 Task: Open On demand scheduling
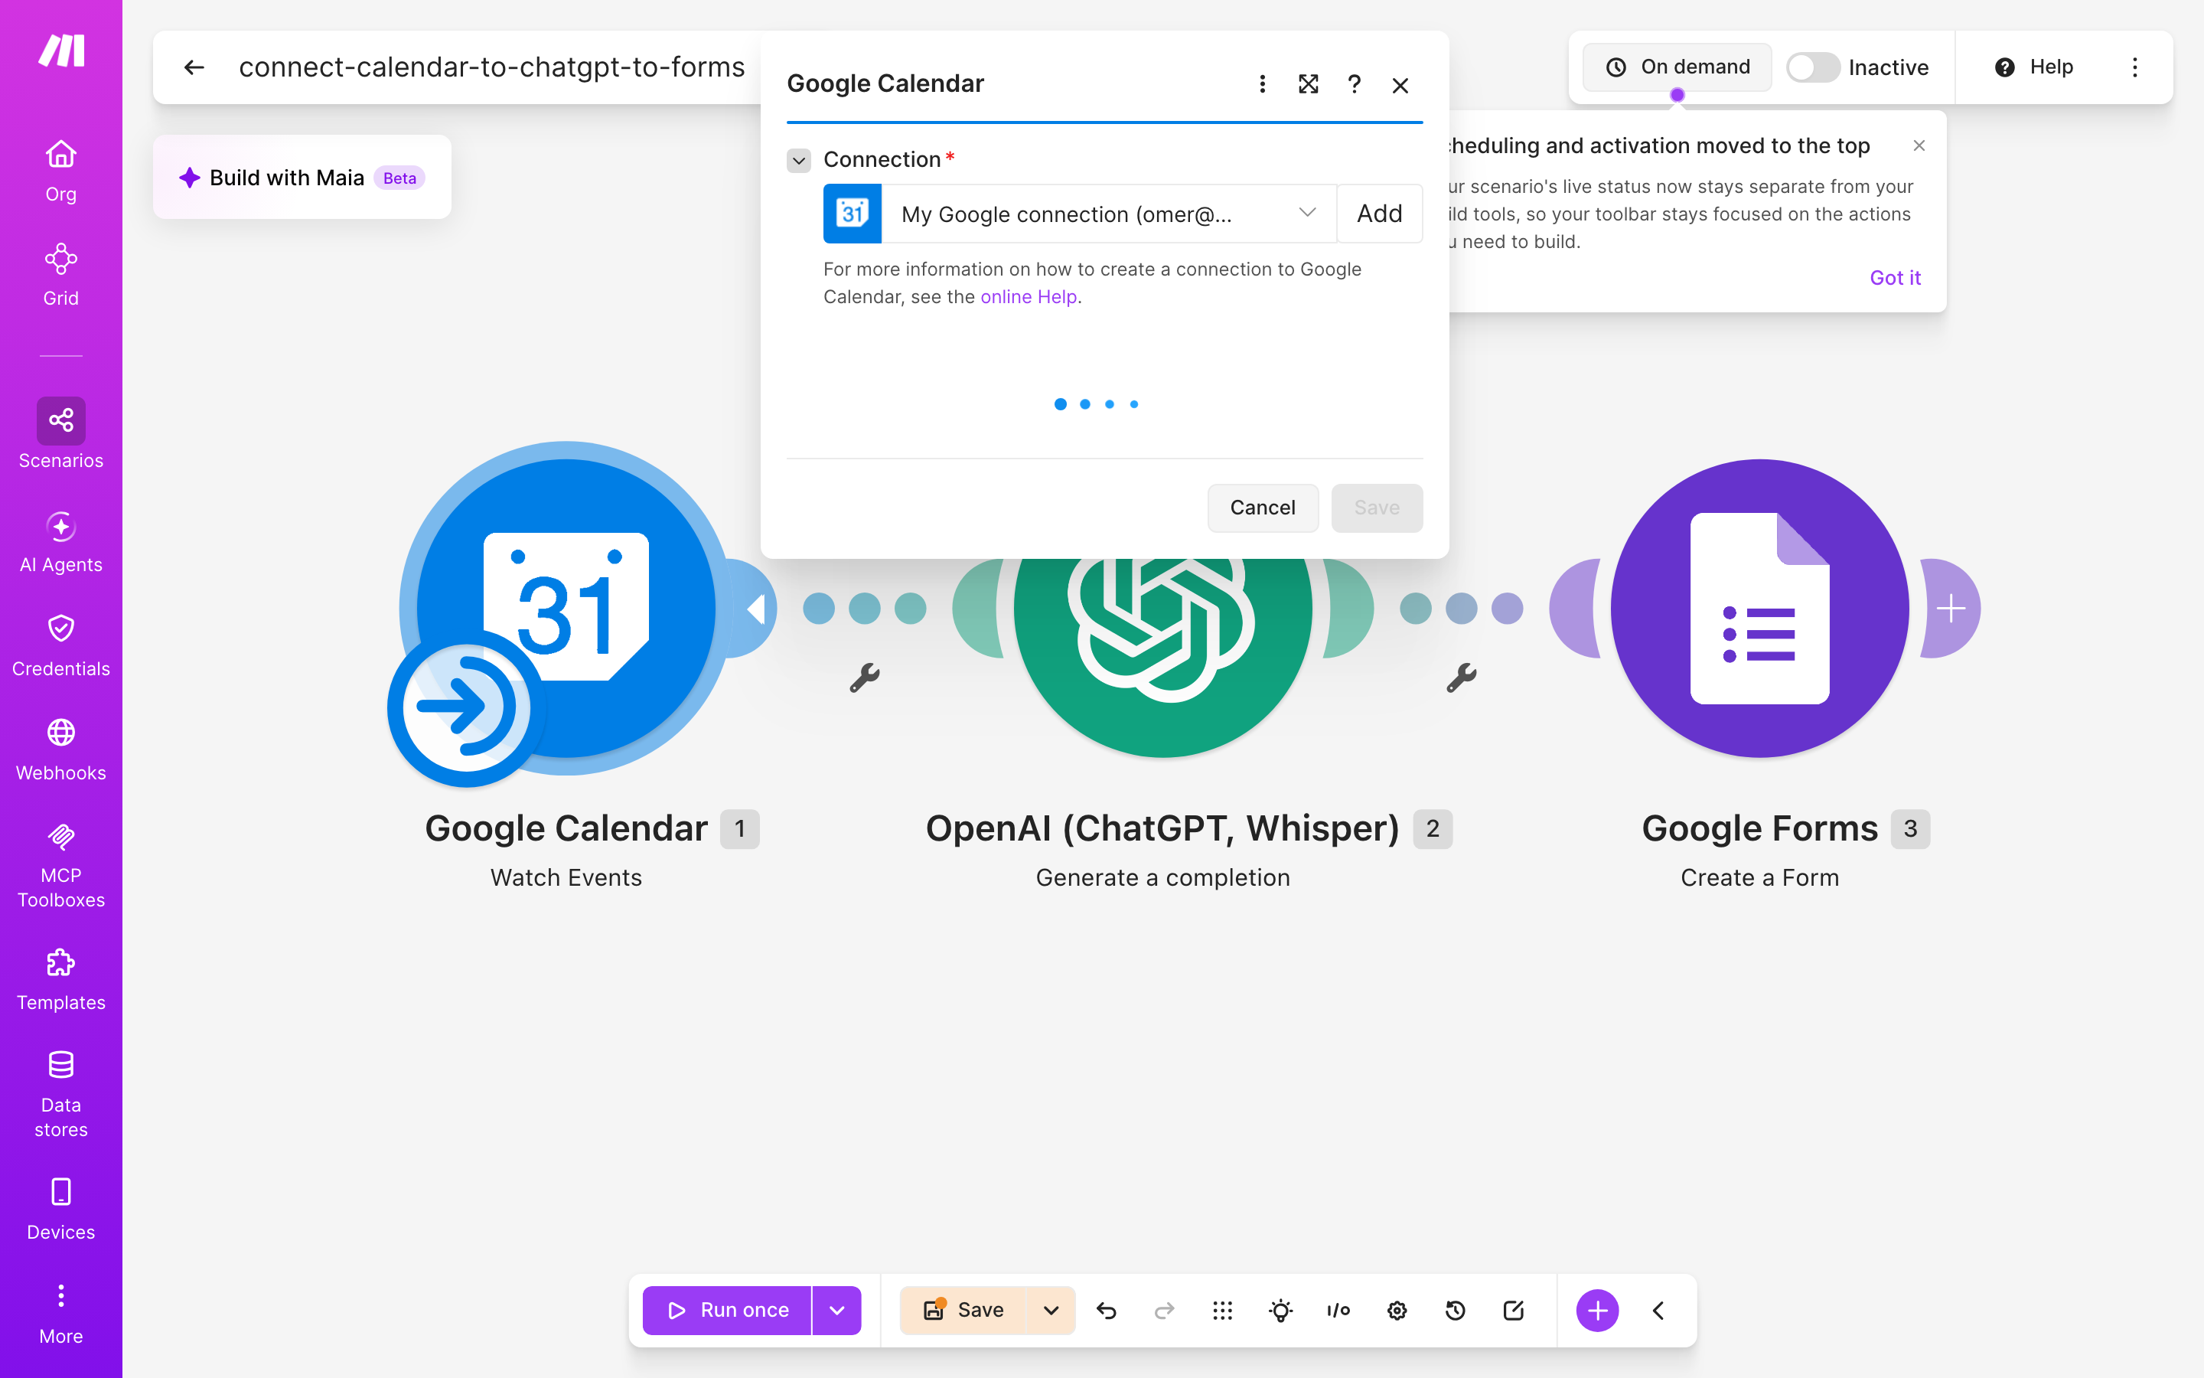[x=1677, y=67]
